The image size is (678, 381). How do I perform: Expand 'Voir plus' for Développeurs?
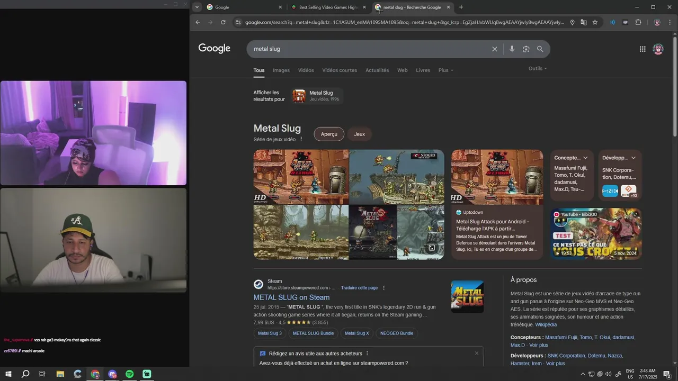pyautogui.click(x=556, y=364)
